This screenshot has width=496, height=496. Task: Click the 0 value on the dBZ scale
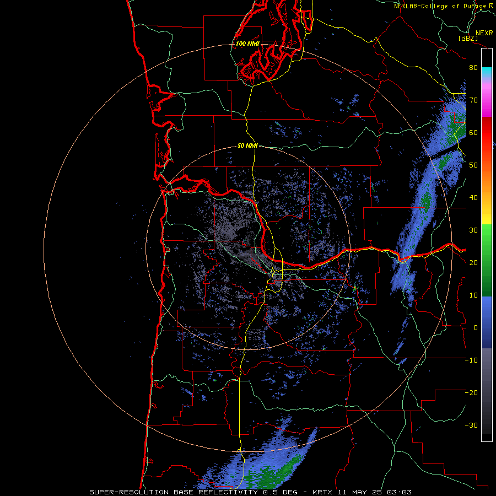476,328
